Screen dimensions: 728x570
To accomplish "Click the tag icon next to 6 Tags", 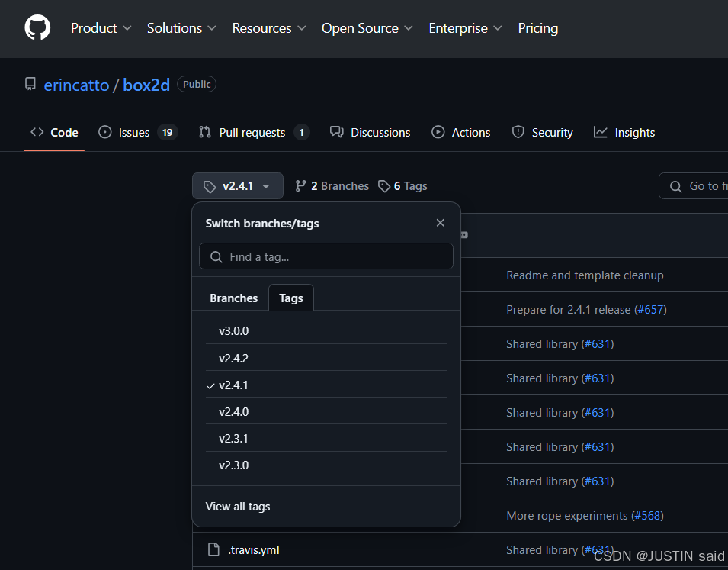I will pos(383,186).
